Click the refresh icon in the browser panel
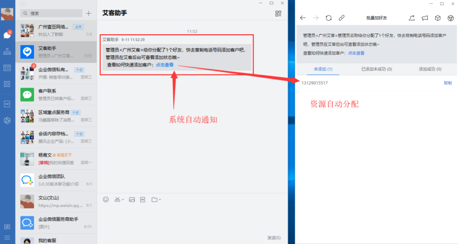This screenshot has width=458, height=244. pyautogui.click(x=328, y=18)
